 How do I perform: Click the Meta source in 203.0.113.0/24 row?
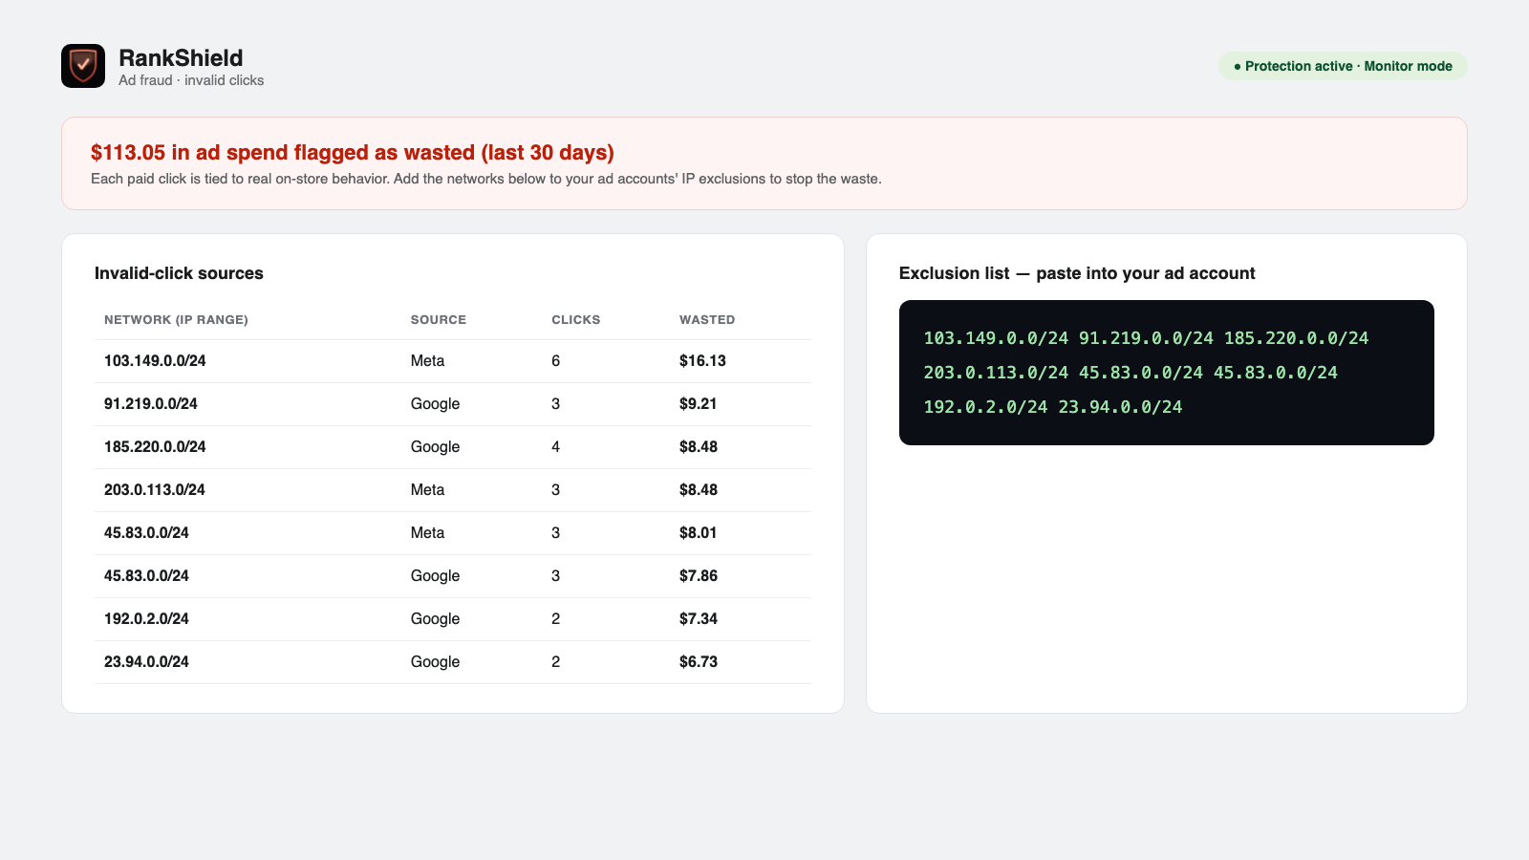(x=427, y=490)
